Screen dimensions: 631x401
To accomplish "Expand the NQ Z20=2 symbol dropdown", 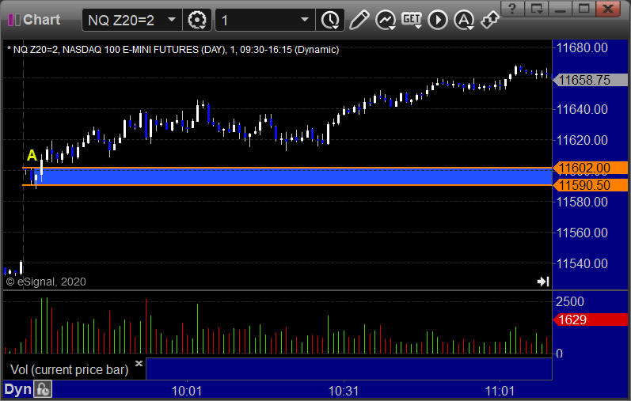I will [172, 20].
